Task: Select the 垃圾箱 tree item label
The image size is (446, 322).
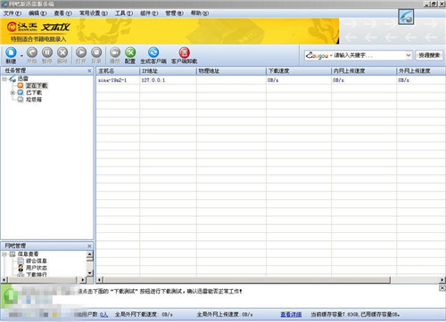Action: (34, 100)
